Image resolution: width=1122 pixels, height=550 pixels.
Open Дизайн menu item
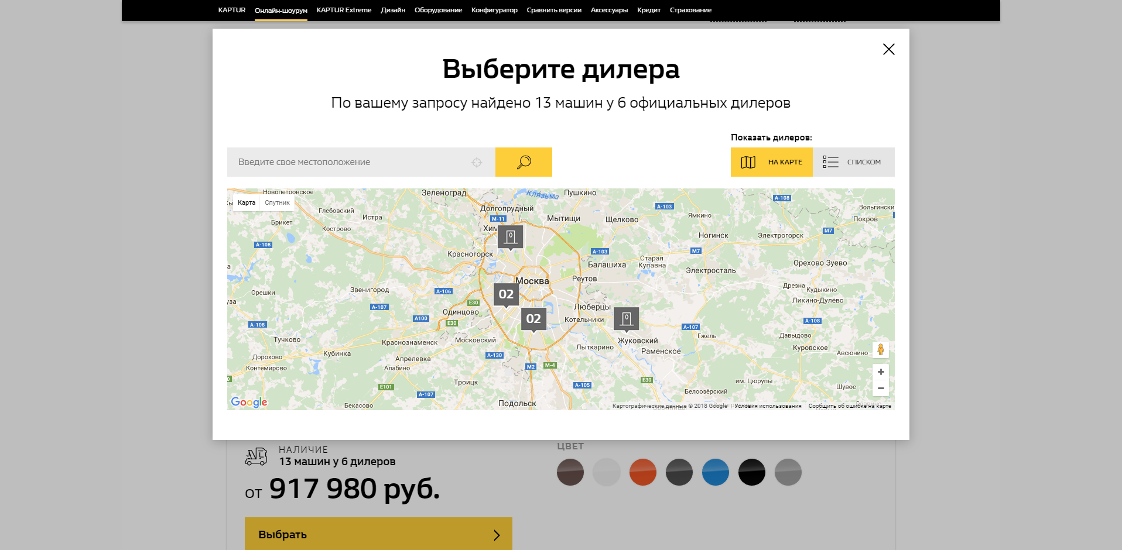point(393,10)
